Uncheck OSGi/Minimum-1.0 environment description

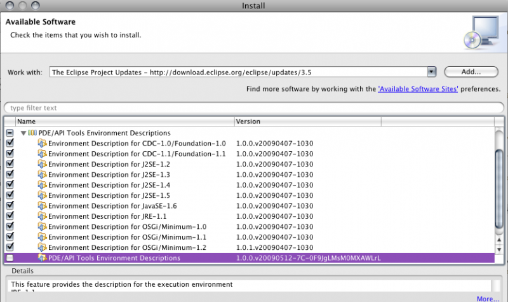pyautogui.click(x=10, y=226)
